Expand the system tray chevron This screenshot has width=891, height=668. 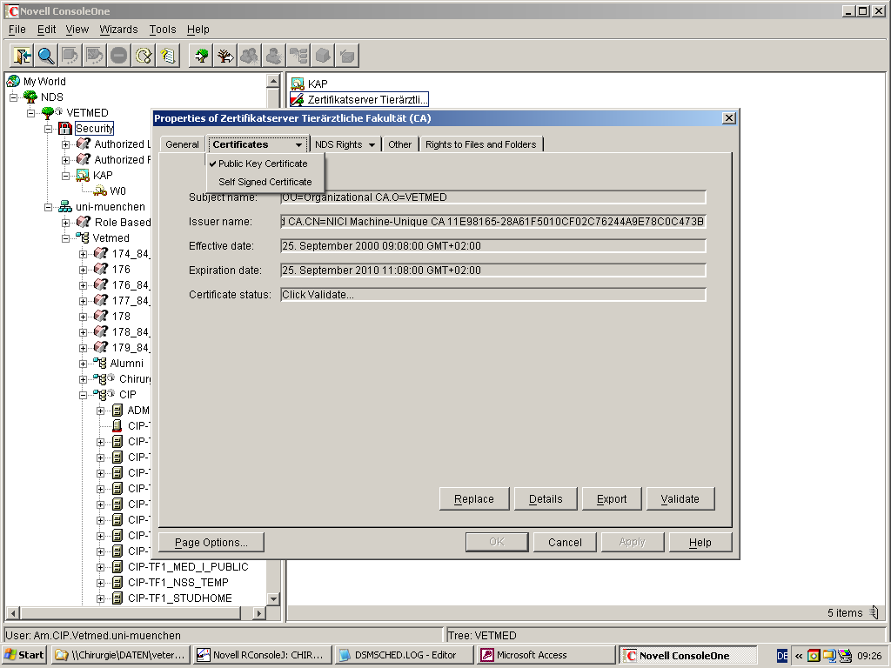click(x=799, y=656)
